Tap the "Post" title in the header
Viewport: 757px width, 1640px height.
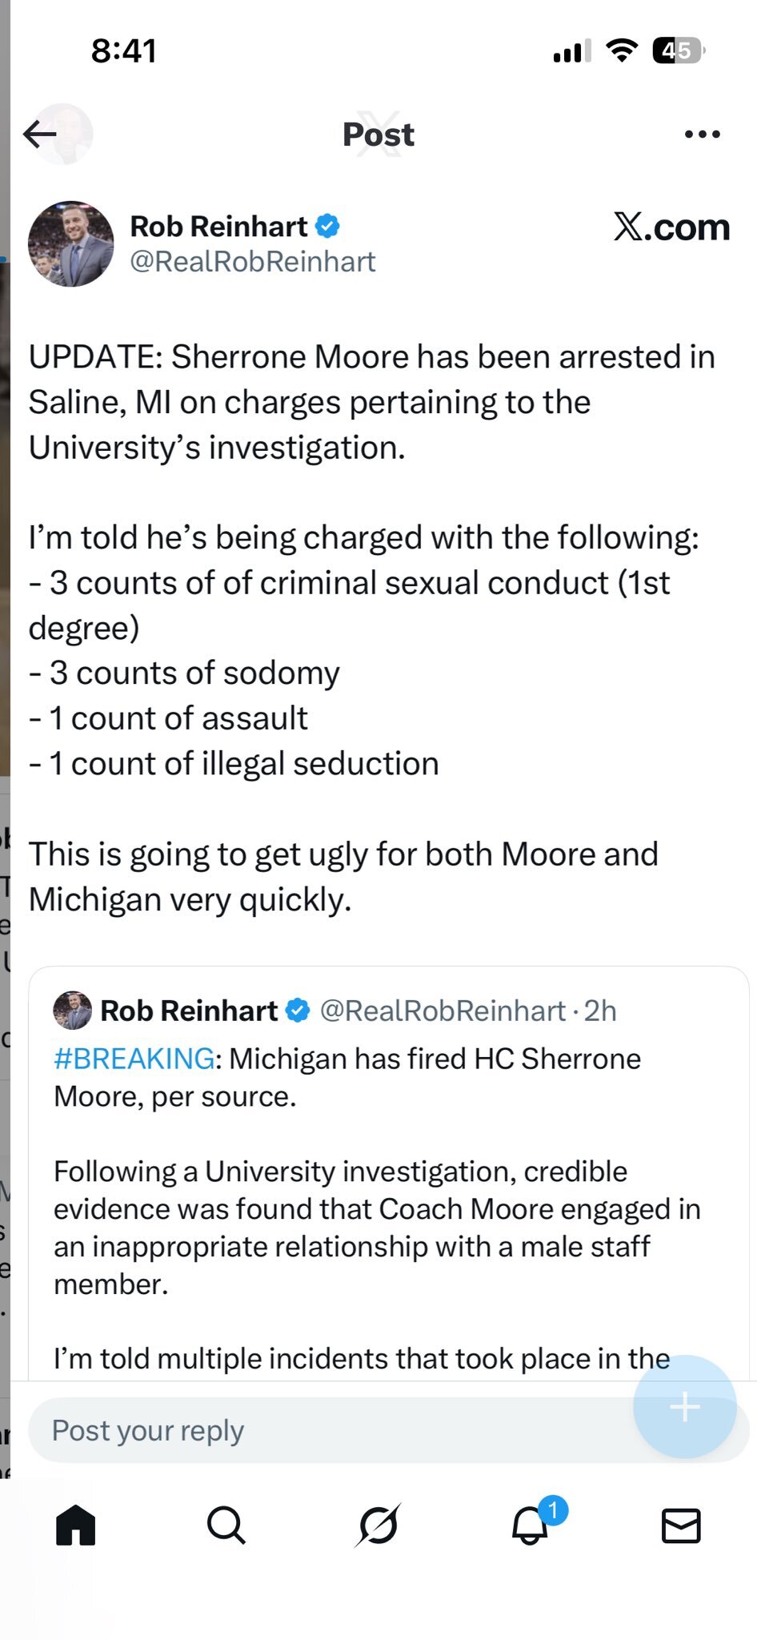(x=378, y=135)
